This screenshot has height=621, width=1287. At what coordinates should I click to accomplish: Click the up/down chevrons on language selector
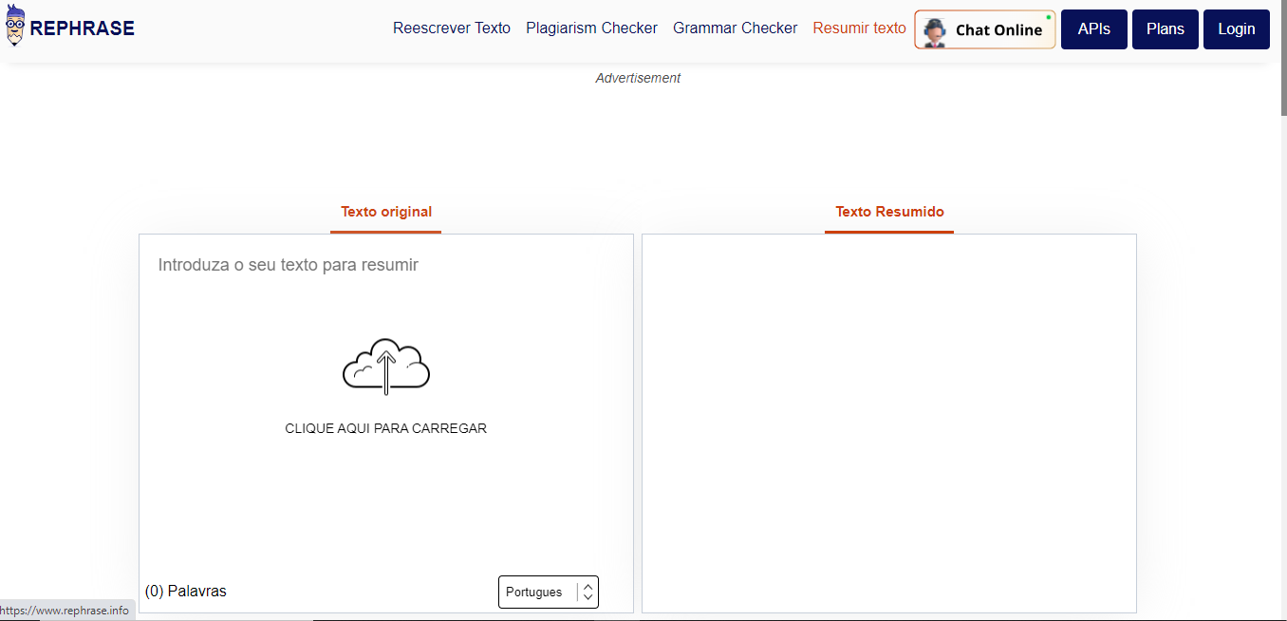tap(588, 592)
